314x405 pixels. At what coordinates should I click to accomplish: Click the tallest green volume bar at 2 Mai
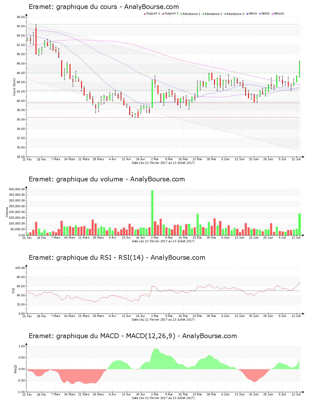click(152, 213)
